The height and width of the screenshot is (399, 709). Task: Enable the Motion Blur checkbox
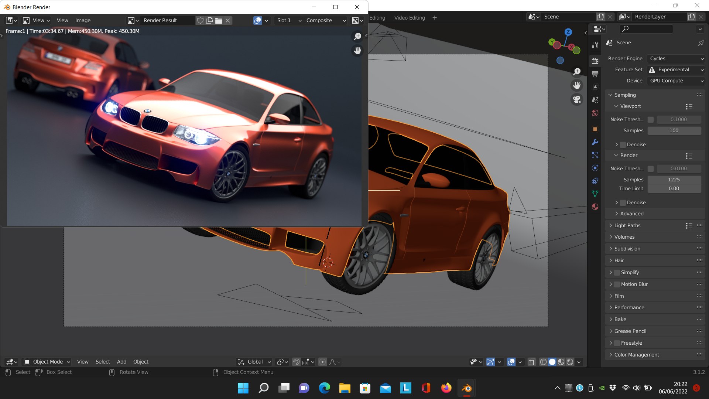[x=617, y=284]
